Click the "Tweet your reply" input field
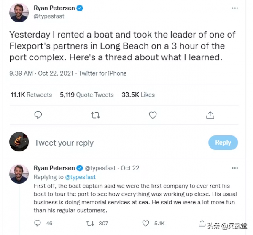 coord(64,143)
